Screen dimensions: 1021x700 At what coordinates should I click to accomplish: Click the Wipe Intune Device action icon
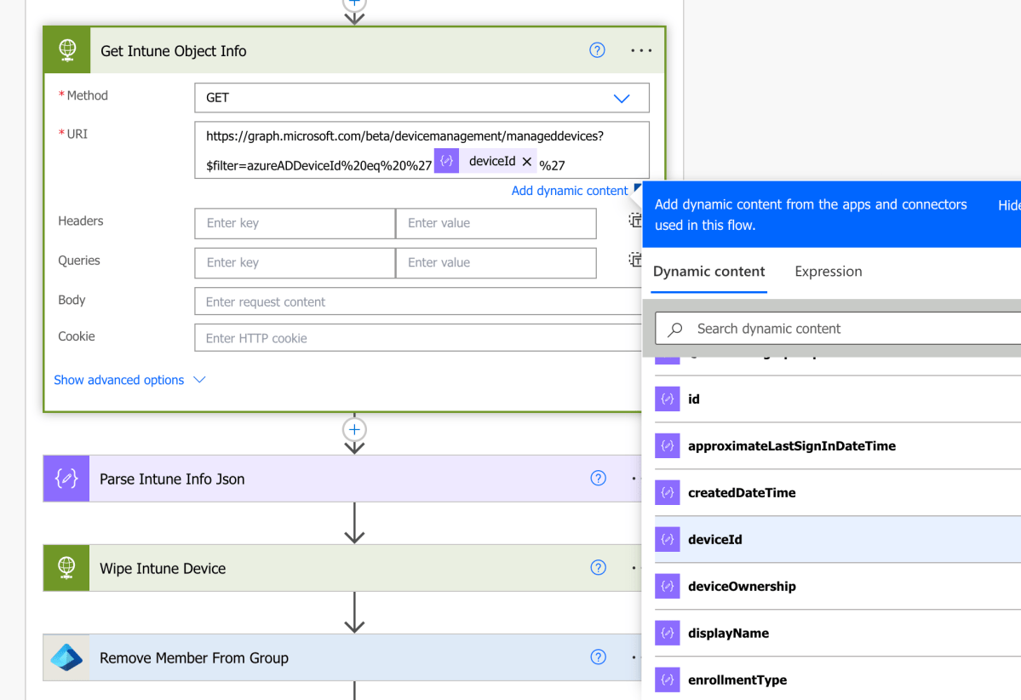coord(66,568)
